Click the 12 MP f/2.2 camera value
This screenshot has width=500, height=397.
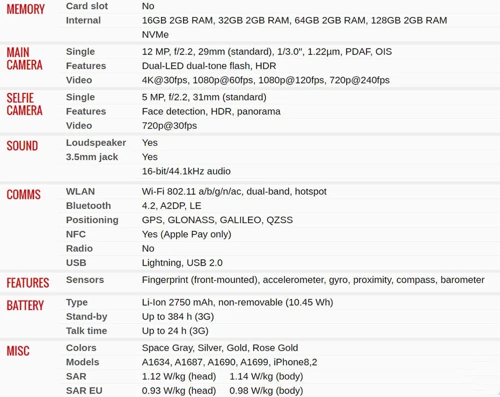(267, 51)
